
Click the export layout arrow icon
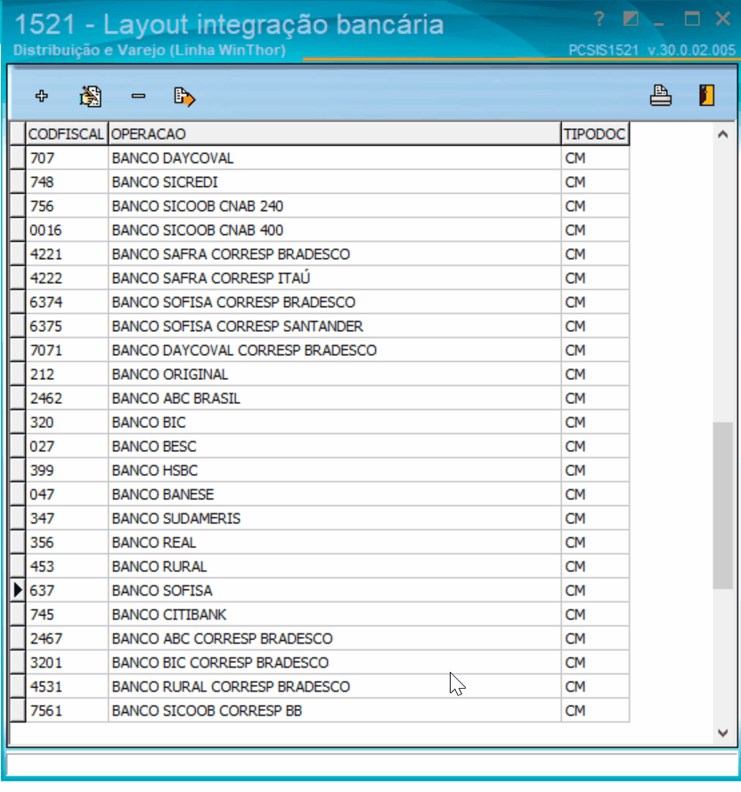tap(184, 96)
